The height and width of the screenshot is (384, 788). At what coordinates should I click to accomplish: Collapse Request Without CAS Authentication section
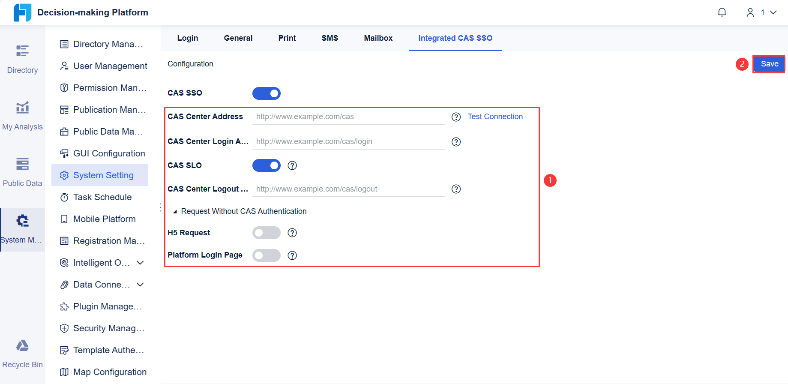coord(175,212)
